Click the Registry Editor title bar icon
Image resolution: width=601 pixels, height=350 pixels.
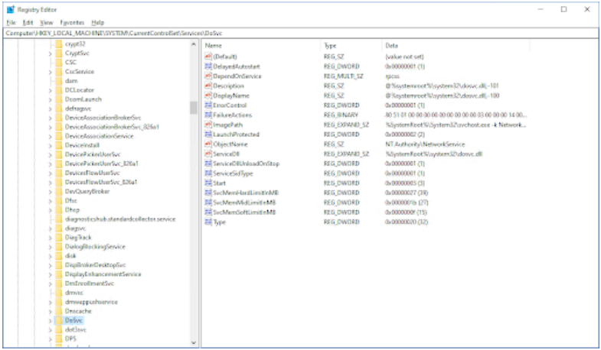coord(10,9)
